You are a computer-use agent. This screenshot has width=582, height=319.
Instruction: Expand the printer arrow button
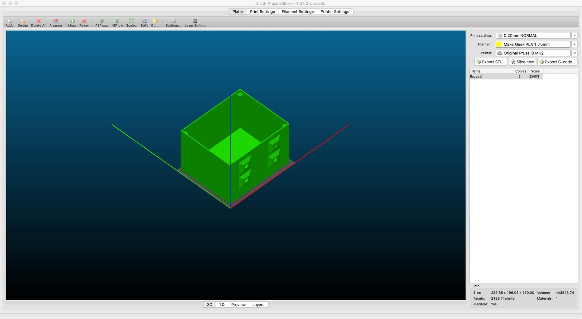tap(575, 53)
